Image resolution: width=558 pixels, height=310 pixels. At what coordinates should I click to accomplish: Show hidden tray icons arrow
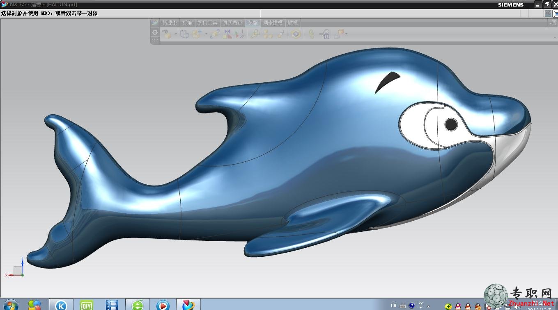(428, 306)
